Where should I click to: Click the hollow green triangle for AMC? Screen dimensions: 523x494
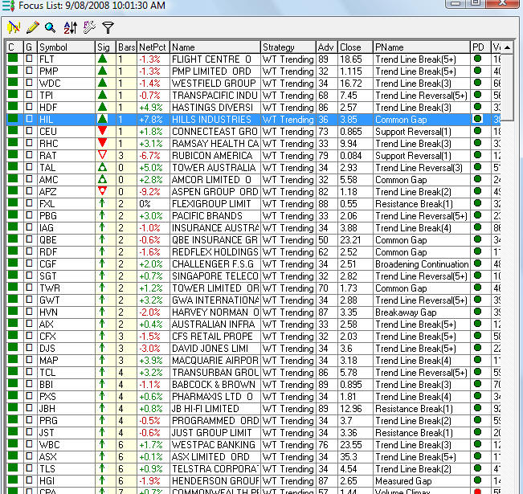(102, 179)
